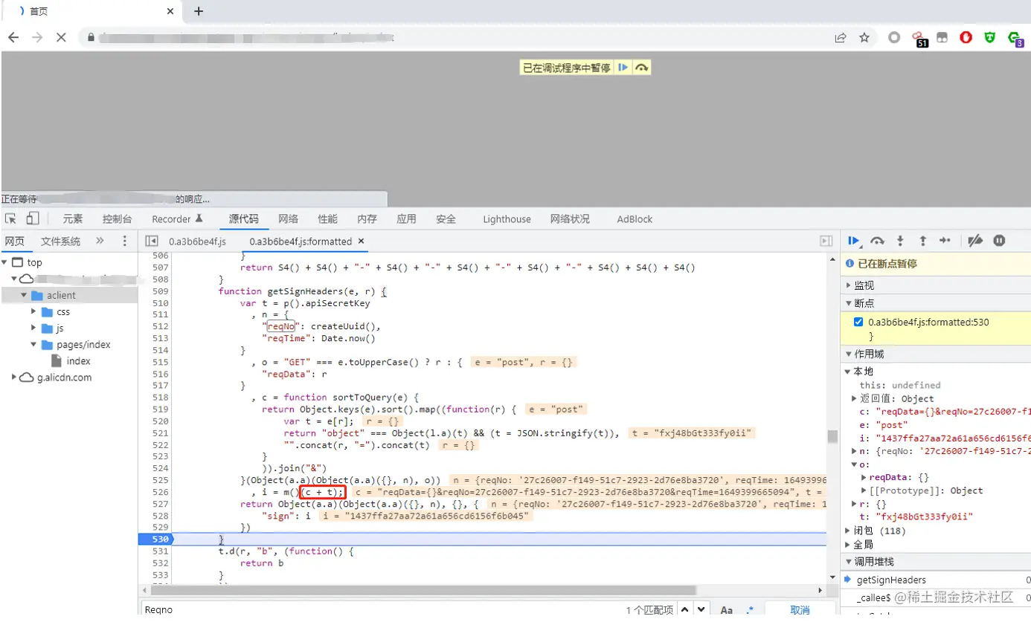Click the Reqno search input field
This screenshot has width=1031, height=622.
click(x=379, y=609)
